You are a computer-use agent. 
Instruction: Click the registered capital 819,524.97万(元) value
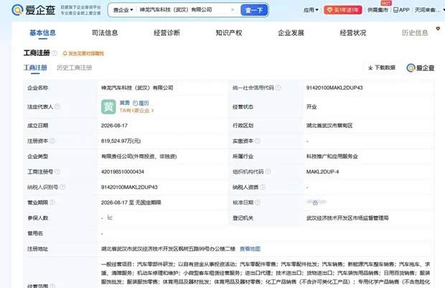(121, 141)
